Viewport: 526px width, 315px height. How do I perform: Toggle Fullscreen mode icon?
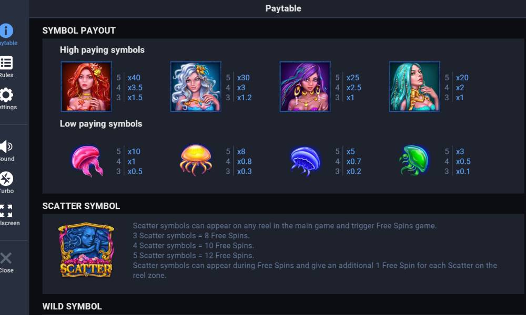pyautogui.click(x=6, y=211)
